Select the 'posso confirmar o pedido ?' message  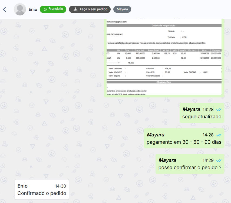point(190,168)
